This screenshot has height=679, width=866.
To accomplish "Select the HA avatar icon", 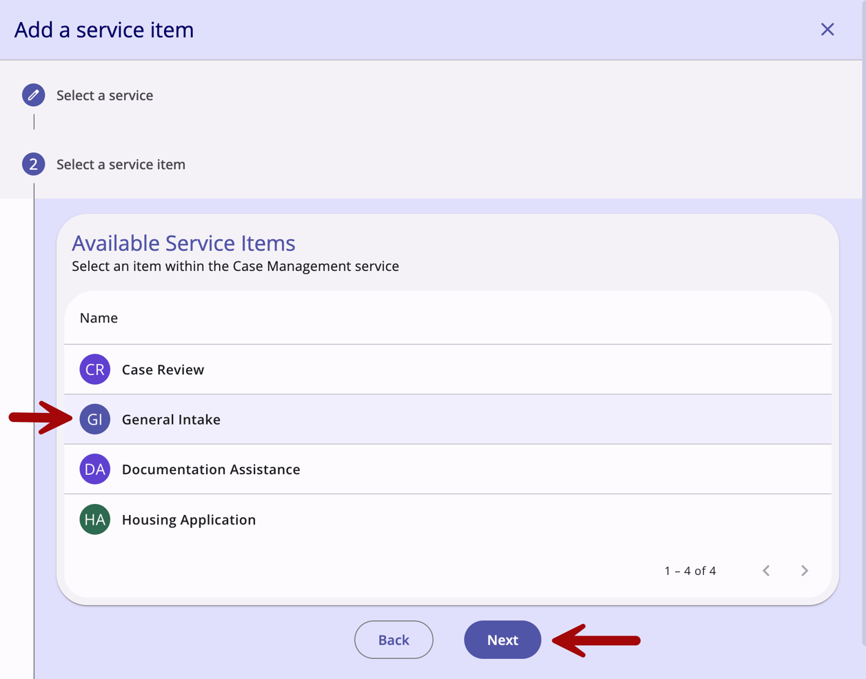I will (94, 520).
